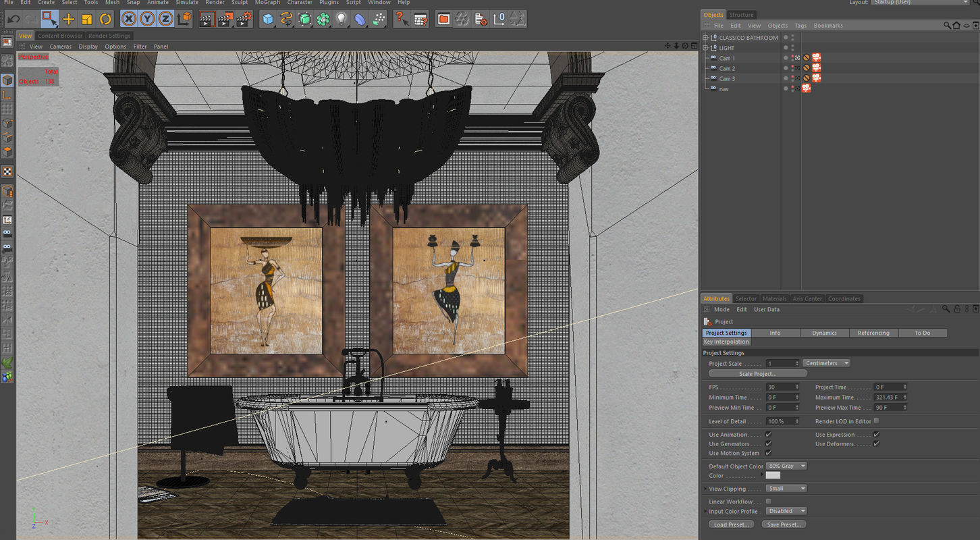Image resolution: width=980 pixels, height=540 pixels.
Task: Add a Cube primitive object
Action: coord(269,19)
